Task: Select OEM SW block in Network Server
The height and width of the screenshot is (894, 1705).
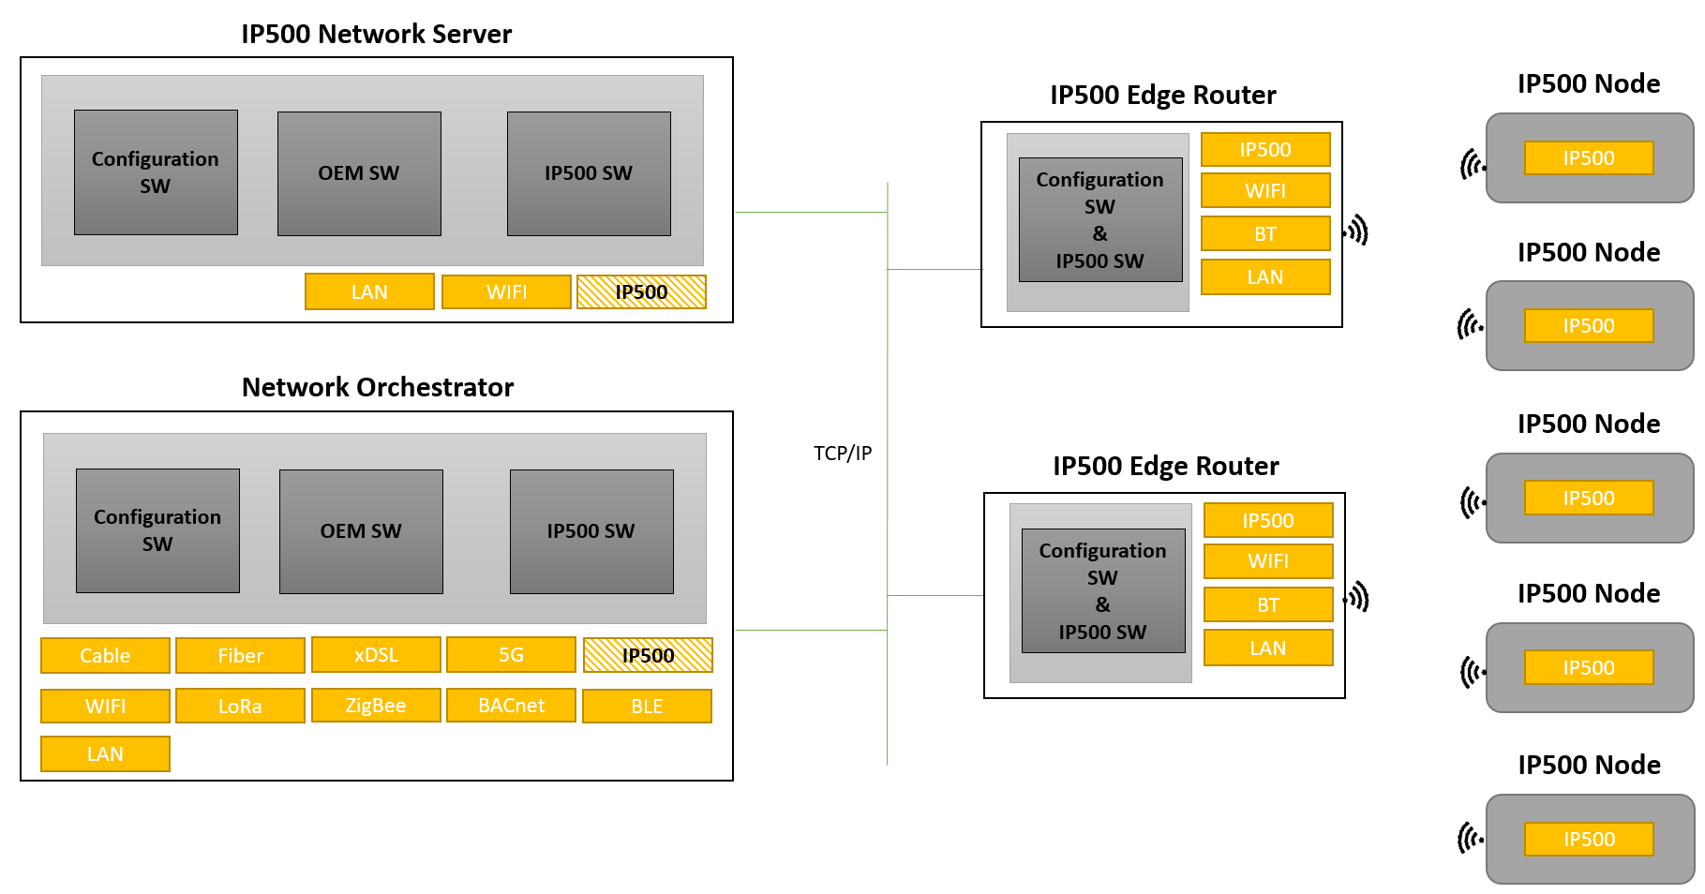Action: click(359, 173)
